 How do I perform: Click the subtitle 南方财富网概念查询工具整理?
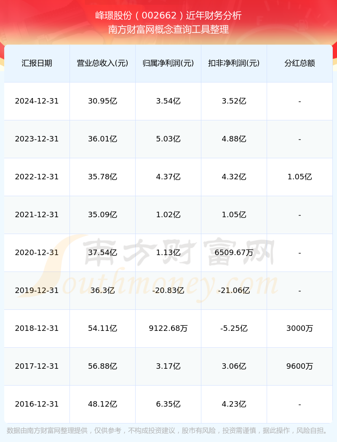click(x=168, y=29)
